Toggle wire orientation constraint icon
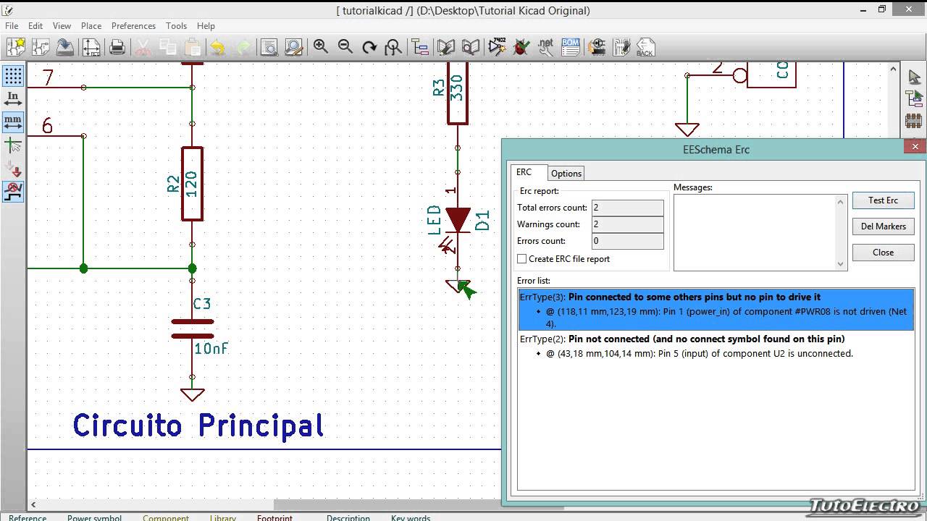Image resolution: width=927 pixels, height=521 pixels. [x=13, y=192]
